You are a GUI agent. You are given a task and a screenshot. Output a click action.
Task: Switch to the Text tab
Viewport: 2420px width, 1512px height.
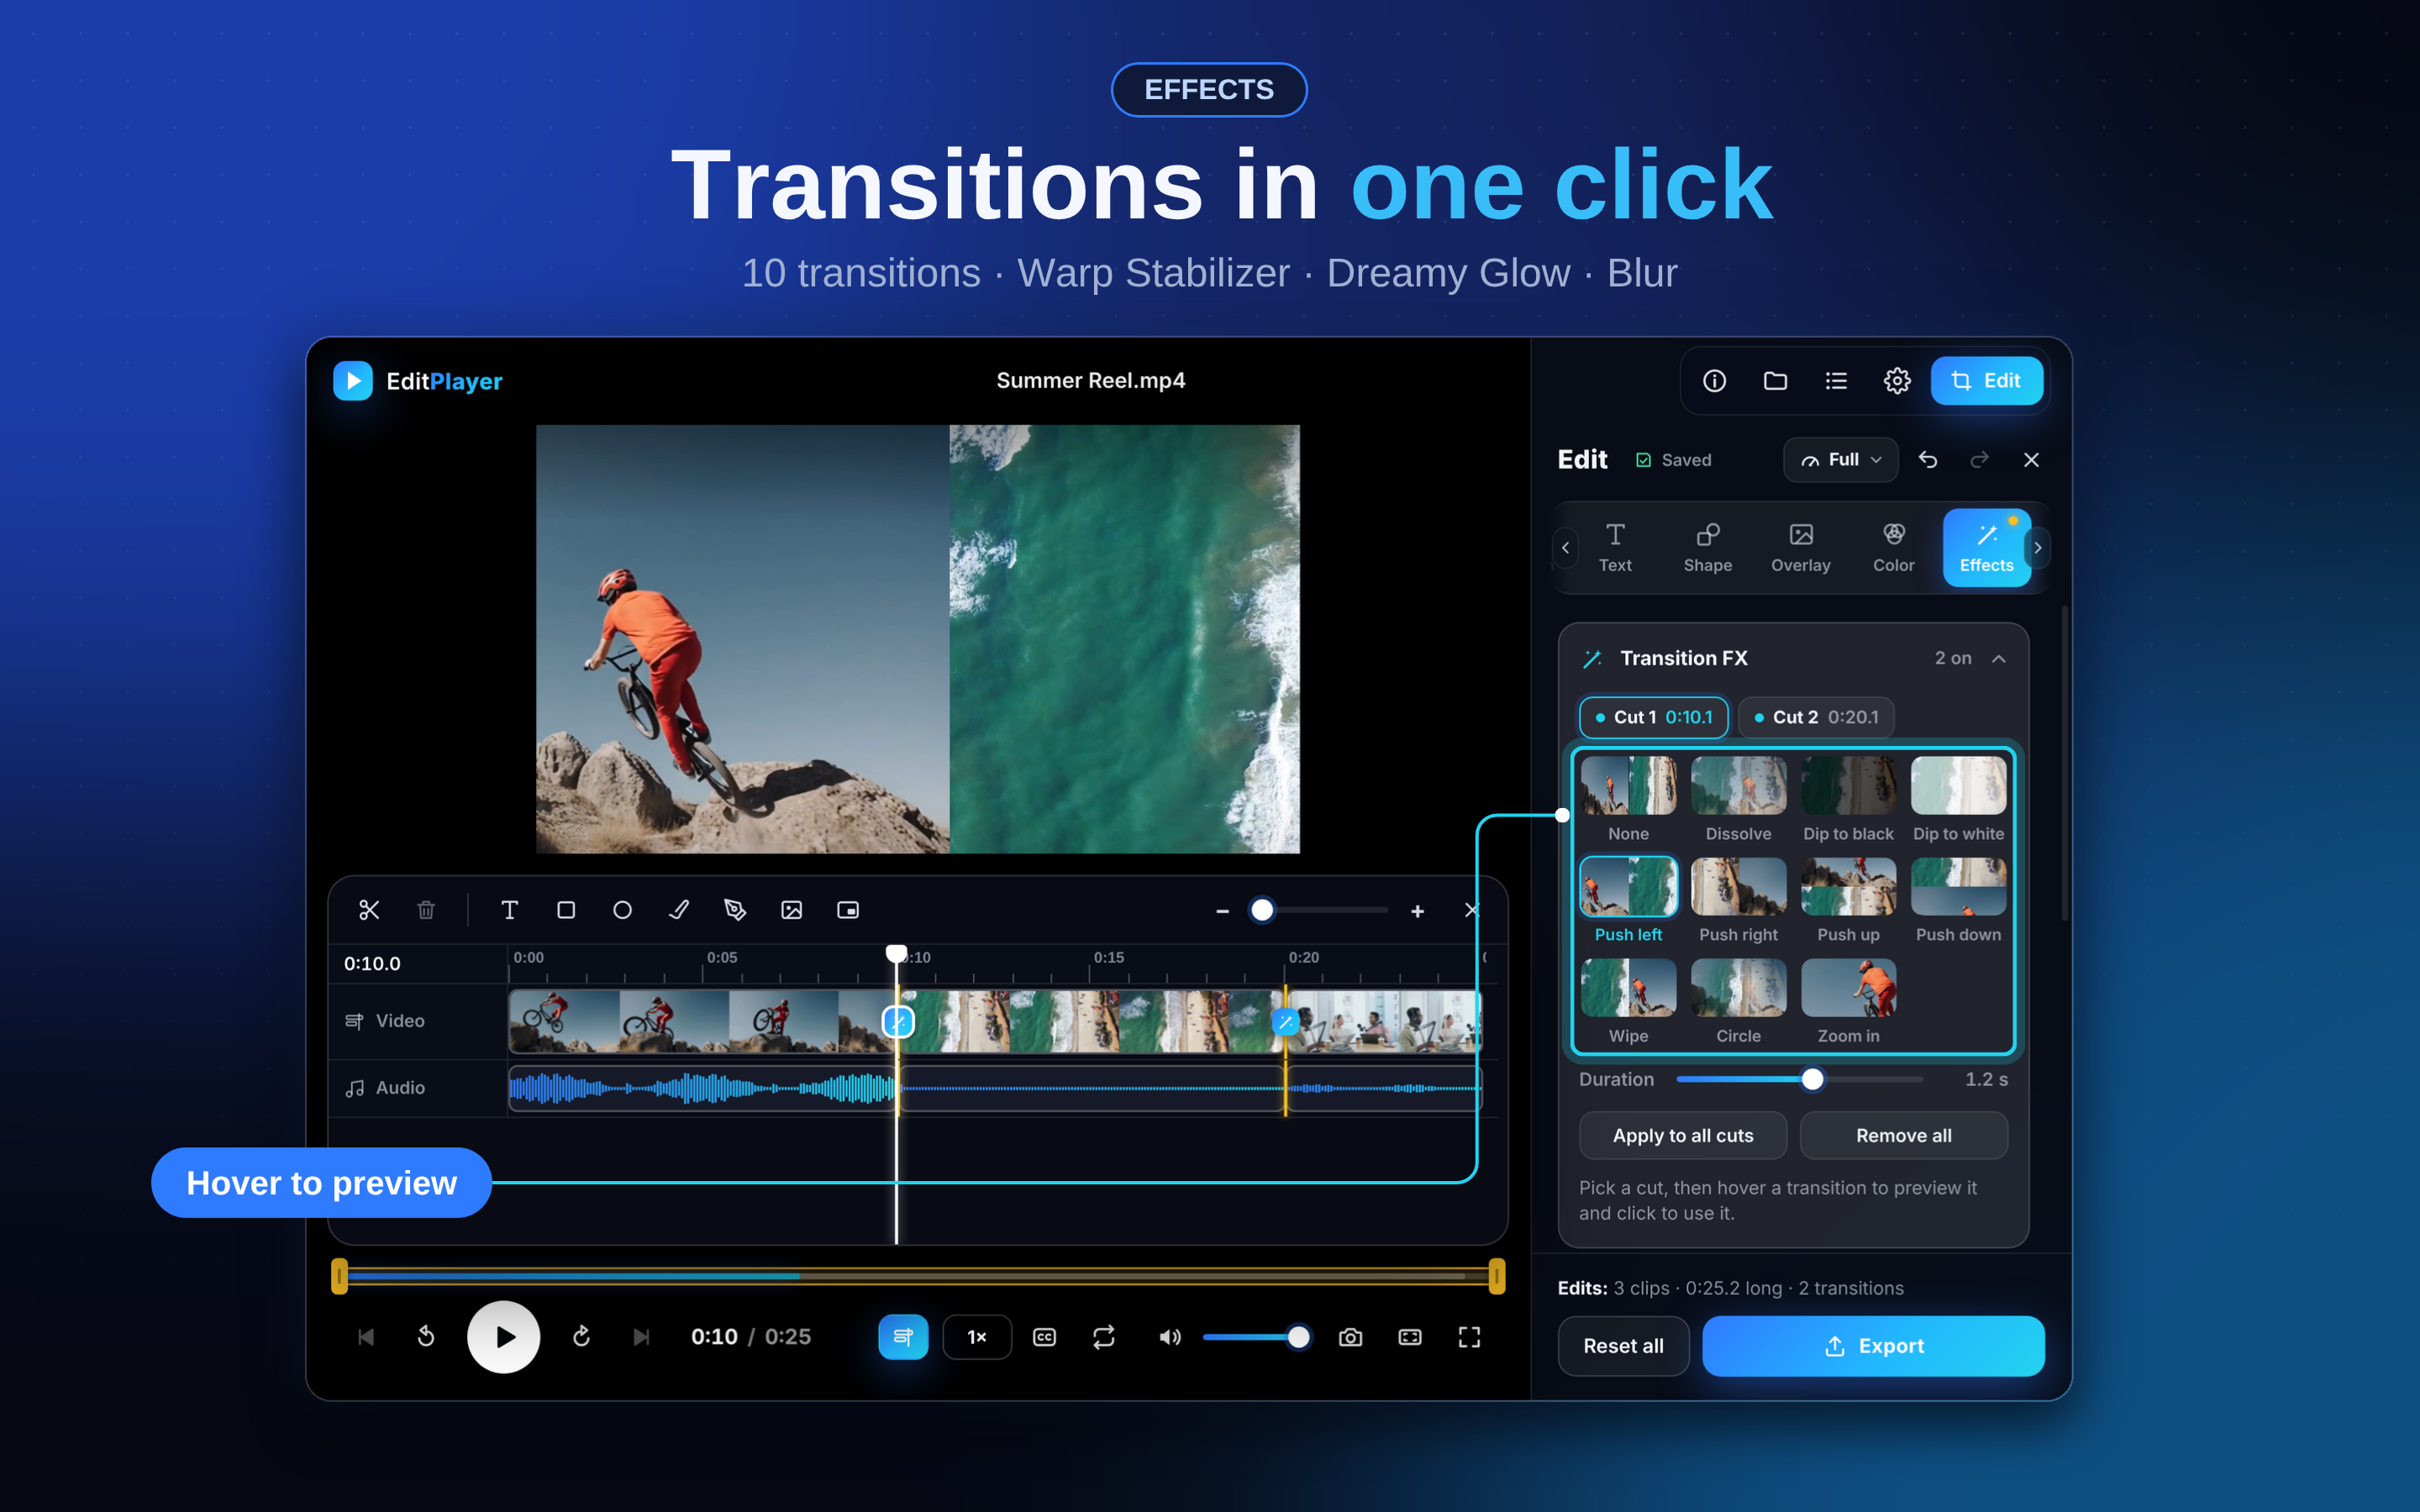(1615, 548)
